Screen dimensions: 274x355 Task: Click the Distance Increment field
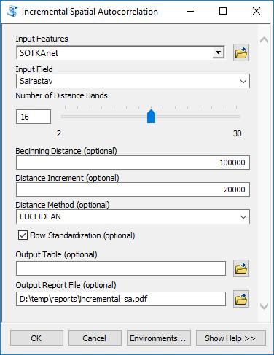[x=133, y=190]
